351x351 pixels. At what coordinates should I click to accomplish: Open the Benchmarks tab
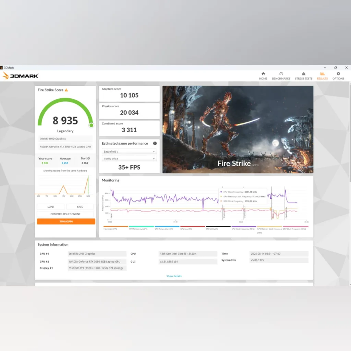point(281,76)
